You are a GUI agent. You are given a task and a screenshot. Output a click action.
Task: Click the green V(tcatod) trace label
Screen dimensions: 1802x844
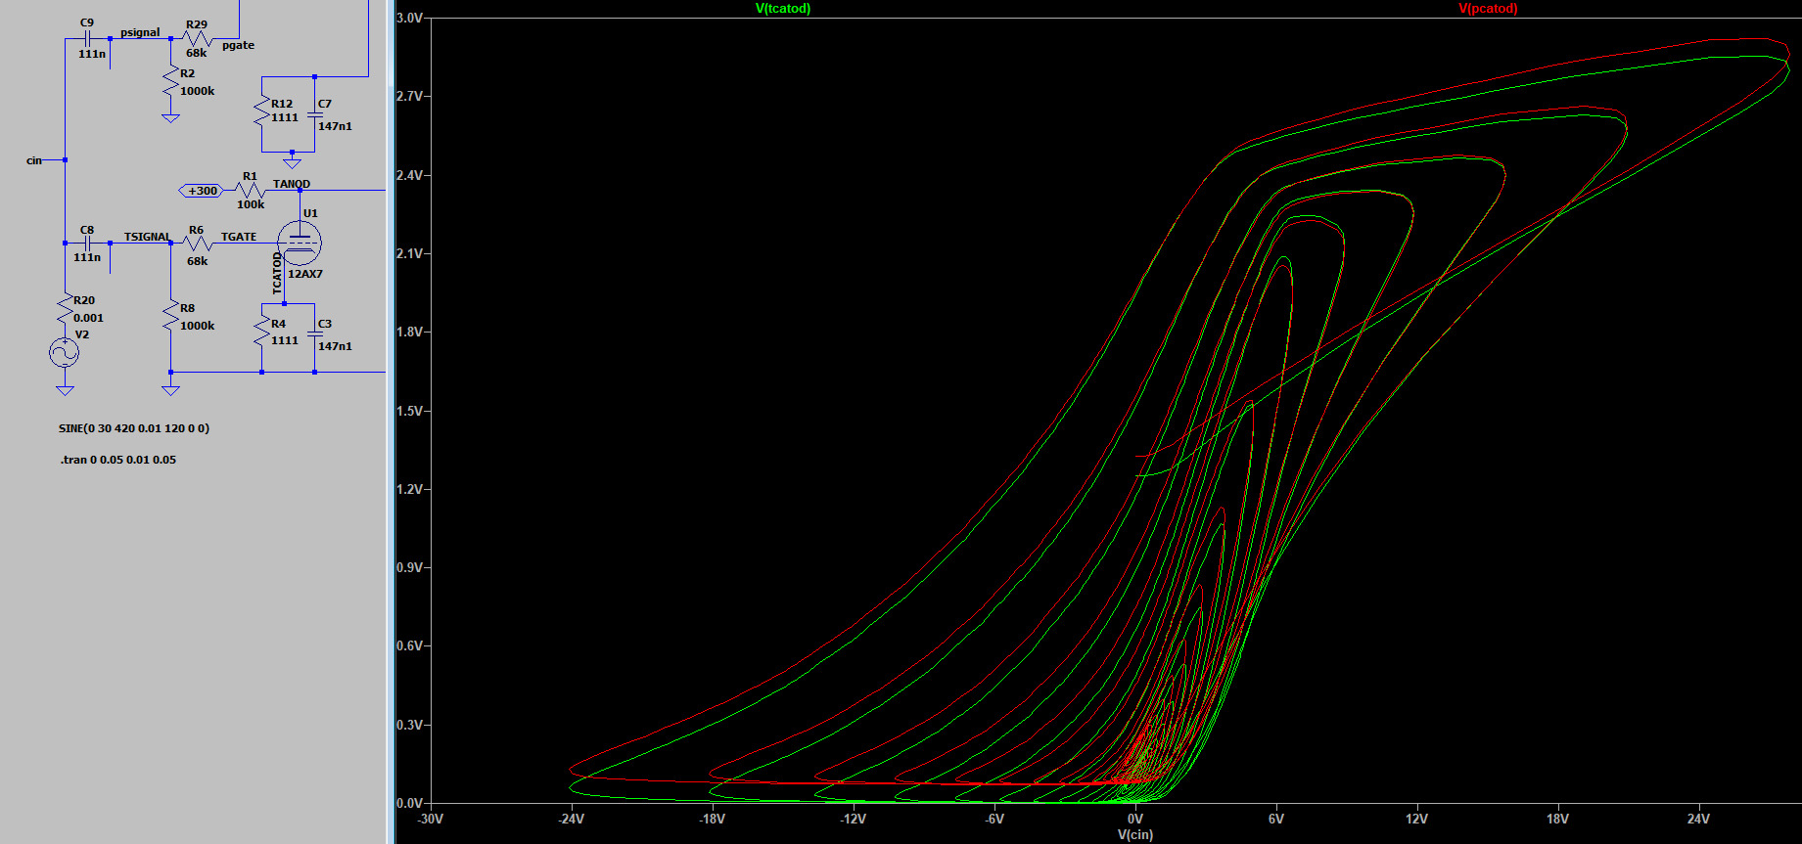[x=782, y=9]
